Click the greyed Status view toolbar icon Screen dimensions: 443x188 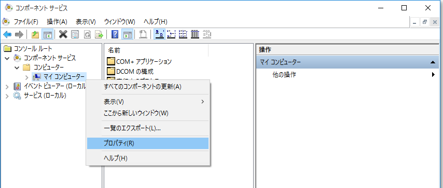click(x=207, y=34)
